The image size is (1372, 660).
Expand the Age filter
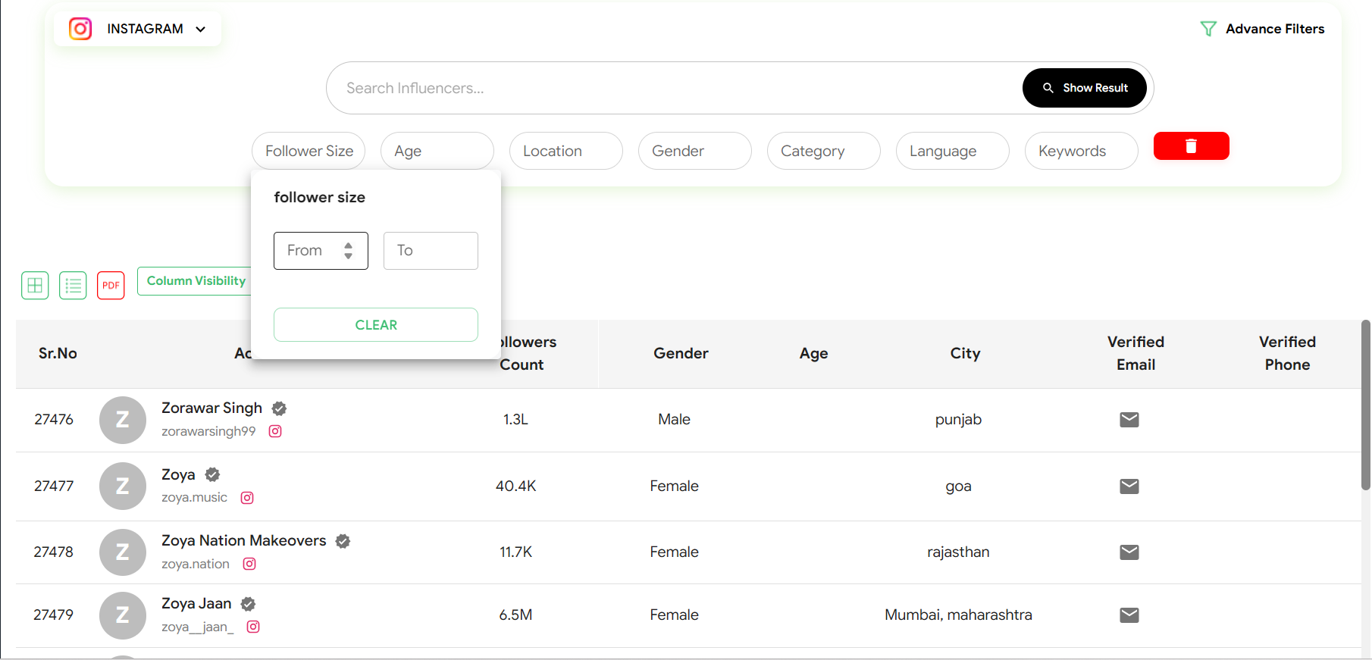(x=437, y=151)
